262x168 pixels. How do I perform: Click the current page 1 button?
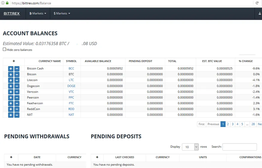pos(223,124)
